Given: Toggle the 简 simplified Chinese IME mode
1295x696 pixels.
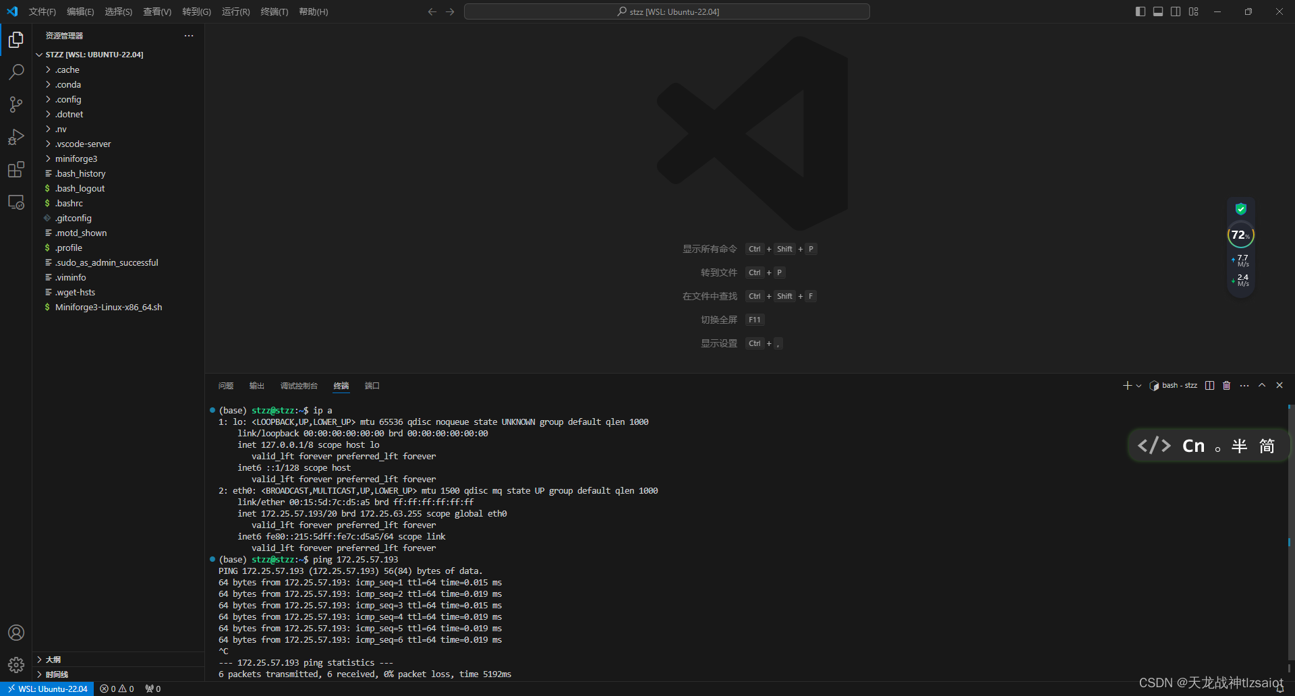Looking at the screenshot, I should click(x=1267, y=446).
